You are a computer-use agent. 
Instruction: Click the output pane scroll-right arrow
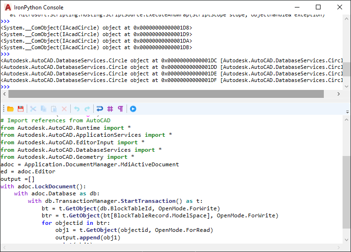point(339,94)
